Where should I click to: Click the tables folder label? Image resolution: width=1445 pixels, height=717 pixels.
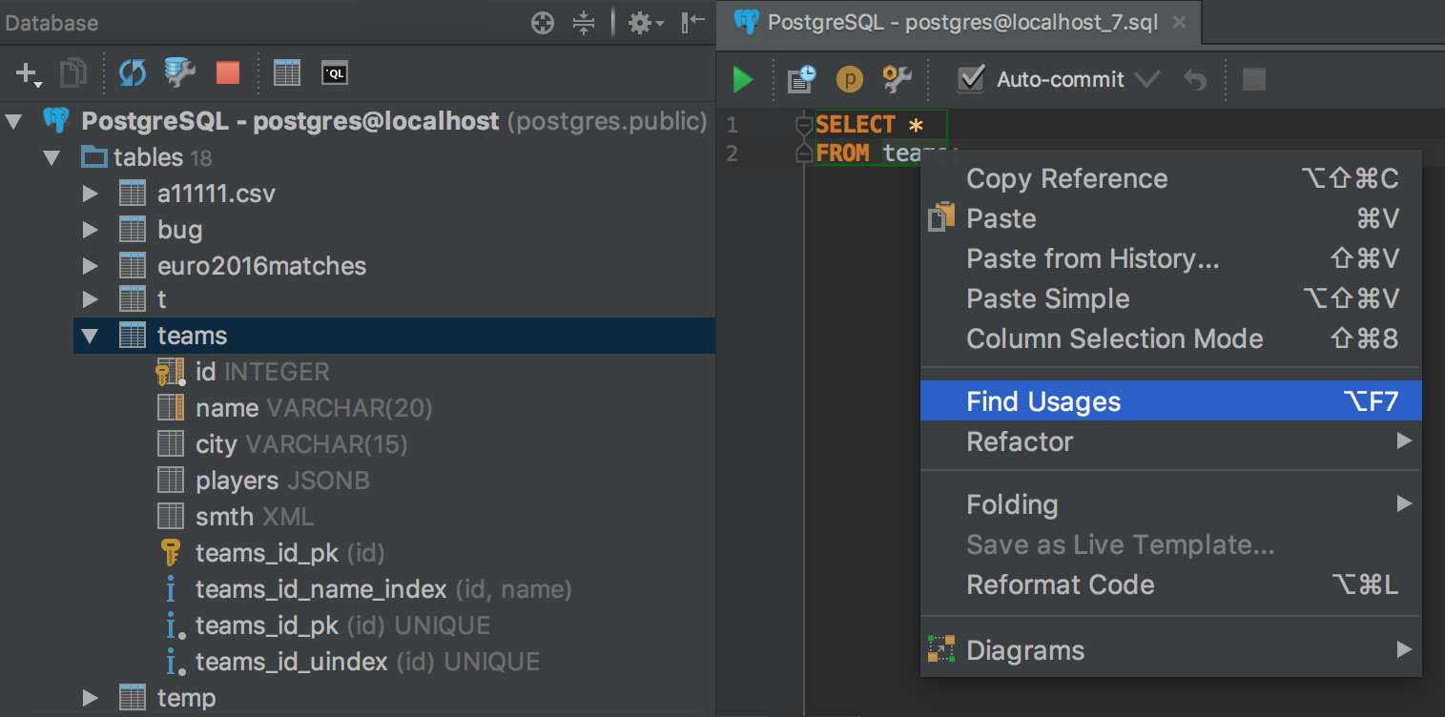pyautogui.click(x=148, y=157)
